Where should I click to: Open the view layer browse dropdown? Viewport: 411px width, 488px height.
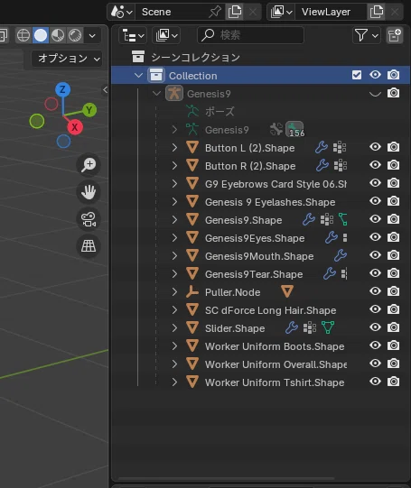(281, 12)
